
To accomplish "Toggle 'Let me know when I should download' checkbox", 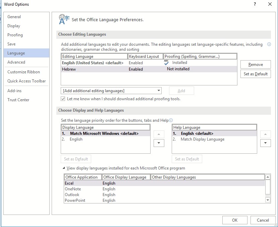I will point(63,99).
